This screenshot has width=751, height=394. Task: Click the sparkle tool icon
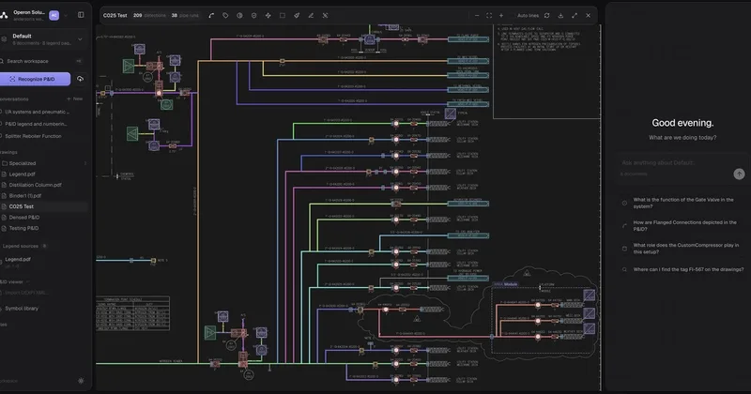coord(268,15)
